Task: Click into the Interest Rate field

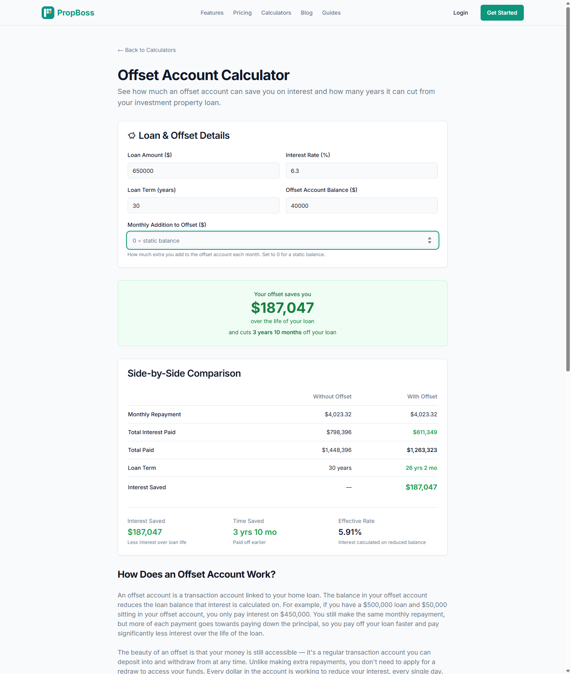Action: click(x=362, y=171)
